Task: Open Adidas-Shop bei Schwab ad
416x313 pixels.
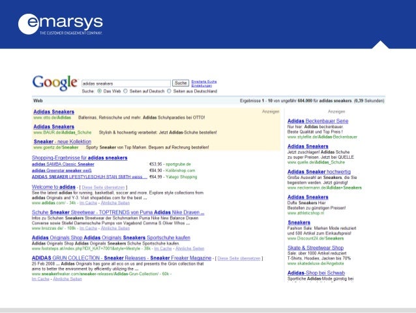Action: (316, 273)
